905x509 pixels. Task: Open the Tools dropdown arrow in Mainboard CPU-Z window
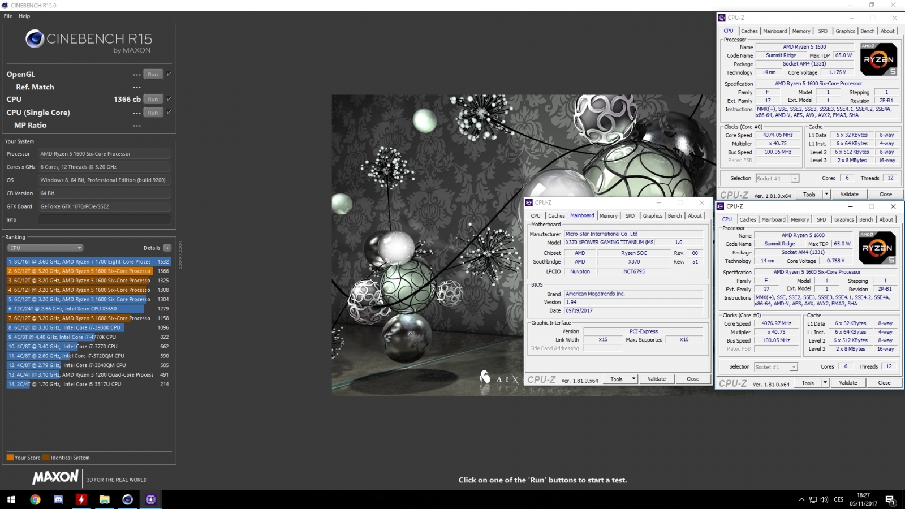(633, 379)
